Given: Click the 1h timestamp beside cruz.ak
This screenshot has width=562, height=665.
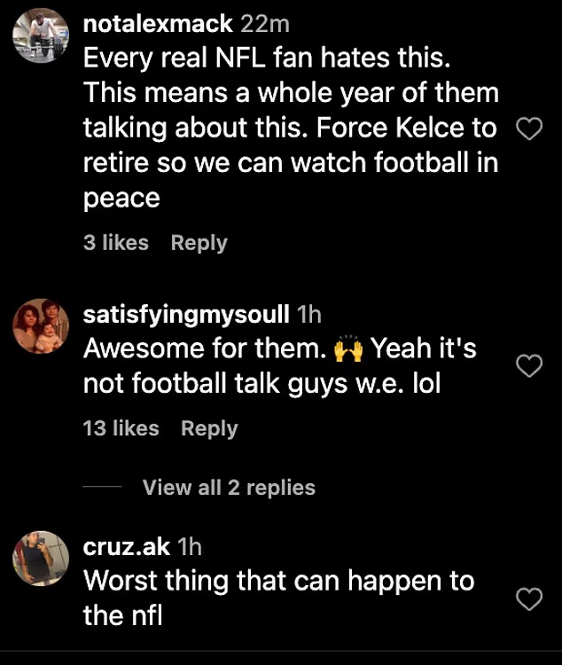Looking at the screenshot, I should click(190, 548).
